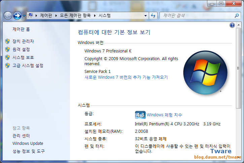Click the Windows logo orb image
Viewport: 244px width, 163px height.
205,73
